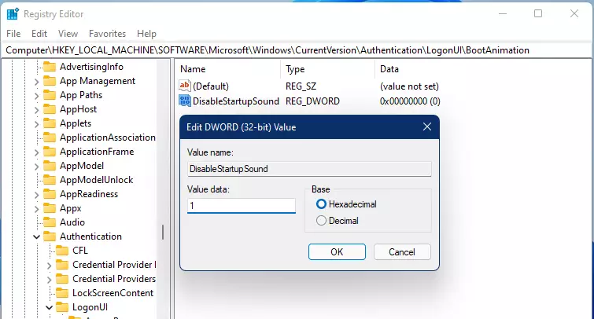This screenshot has width=594, height=319.
Task: Cancel the DWORD value edit
Action: coord(402,252)
